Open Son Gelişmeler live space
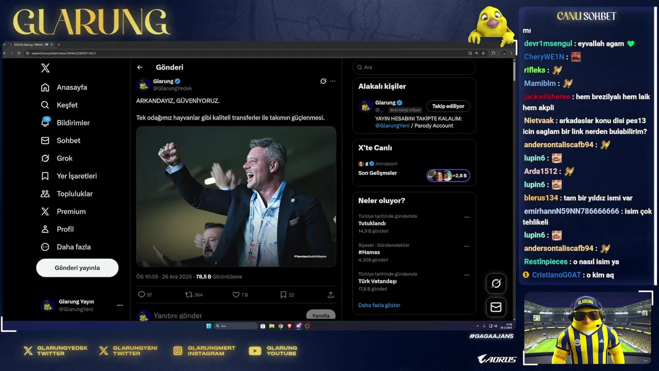 (x=378, y=173)
